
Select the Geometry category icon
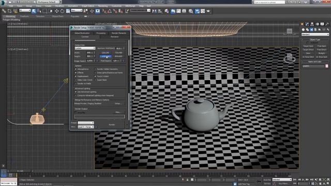pos(304,29)
